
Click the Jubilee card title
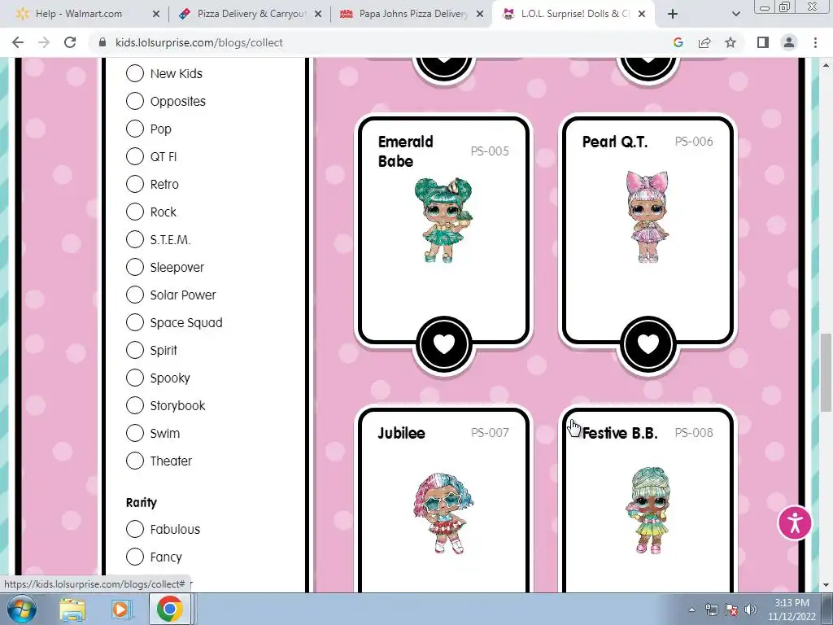pyautogui.click(x=401, y=433)
